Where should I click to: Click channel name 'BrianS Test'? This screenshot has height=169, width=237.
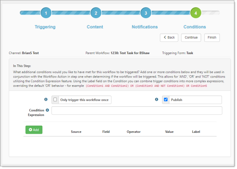(x=31, y=53)
